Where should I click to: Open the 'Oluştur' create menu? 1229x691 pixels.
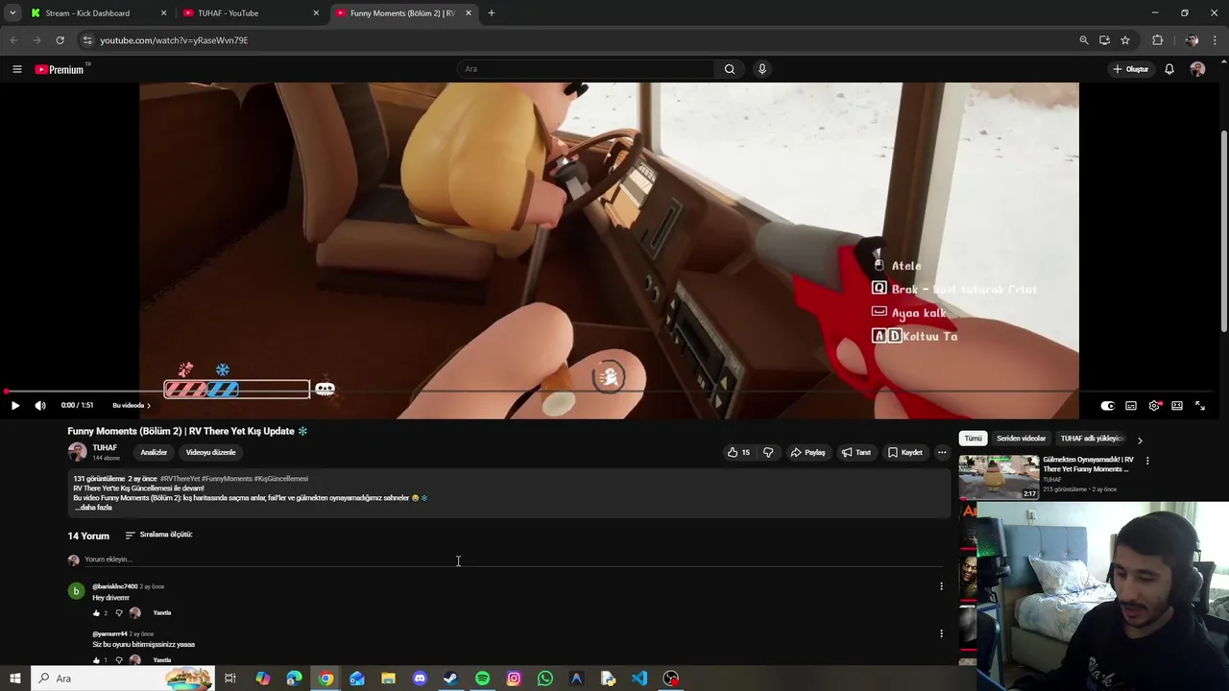click(1131, 69)
